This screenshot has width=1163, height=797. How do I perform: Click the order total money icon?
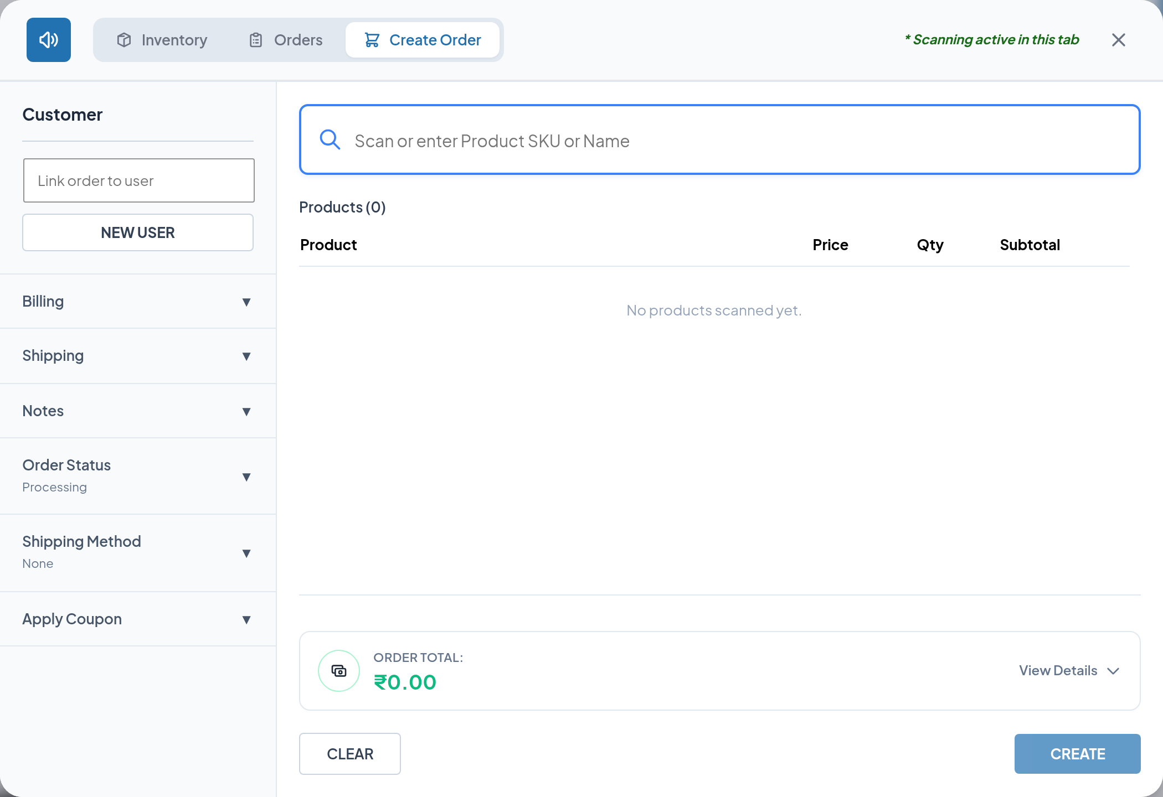click(339, 671)
